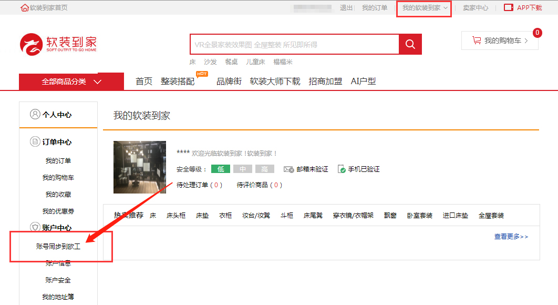Viewport: 558px width, 305px height.
Task: Open 卖家中心 link
Action: (476, 8)
